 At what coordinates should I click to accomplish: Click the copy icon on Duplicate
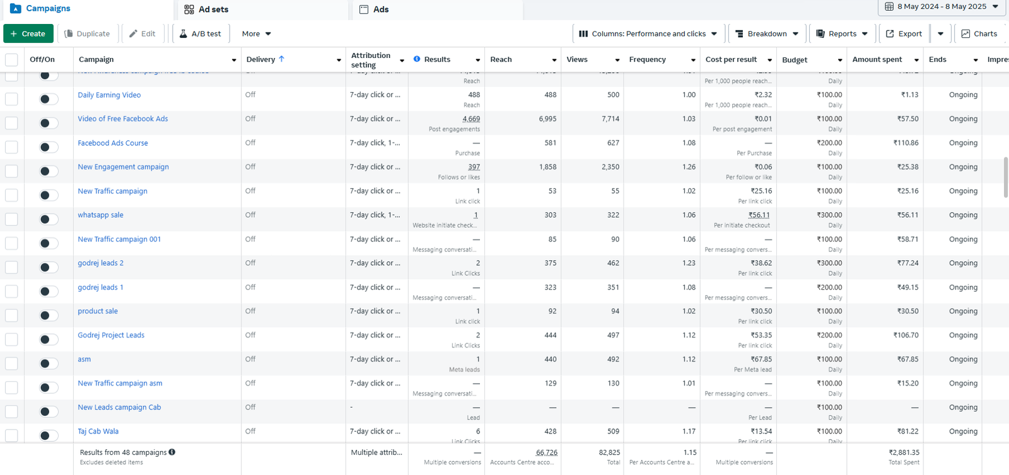pos(69,33)
